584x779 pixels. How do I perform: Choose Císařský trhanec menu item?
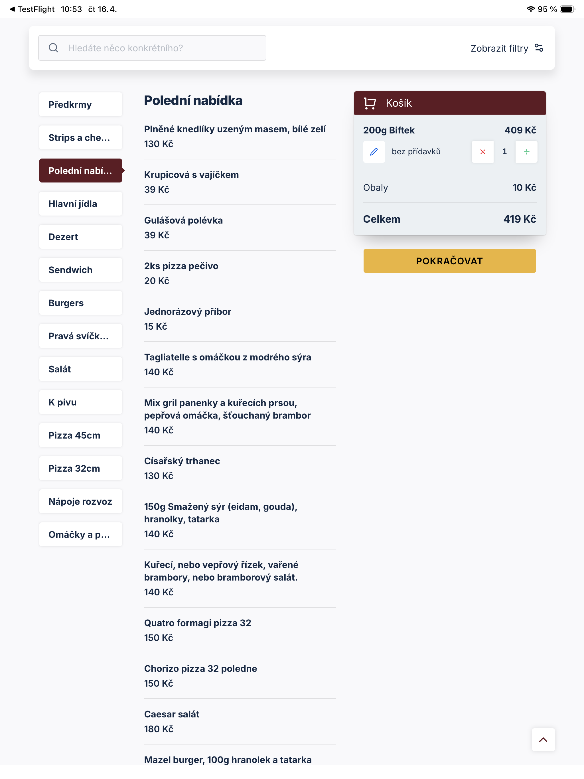pos(240,468)
